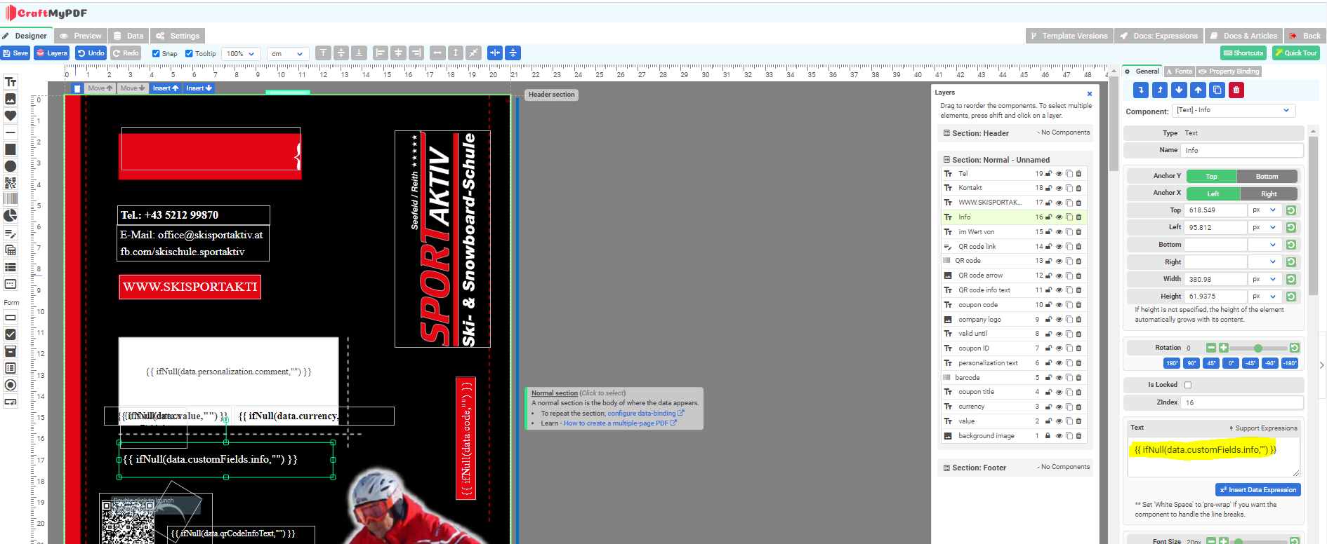Image resolution: width=1327 pixels, height=544 pixels.
Task: Add a QR code component from the sidebar
Action: (11, 183)
